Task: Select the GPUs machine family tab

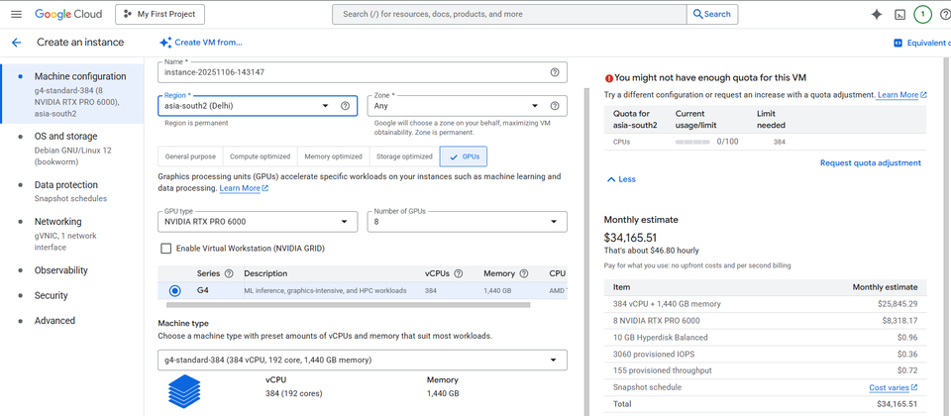Action: pos(463,156)
